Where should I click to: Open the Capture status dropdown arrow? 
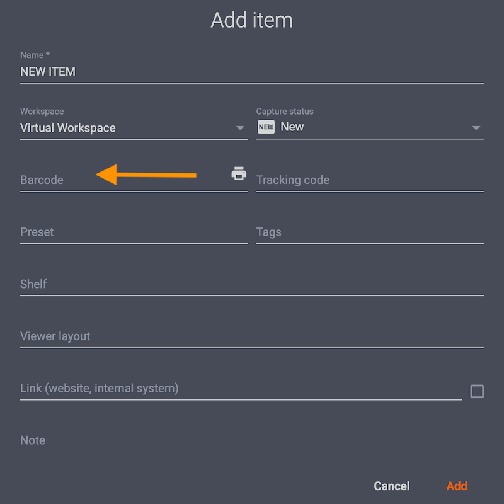click(x=476, y=128)
